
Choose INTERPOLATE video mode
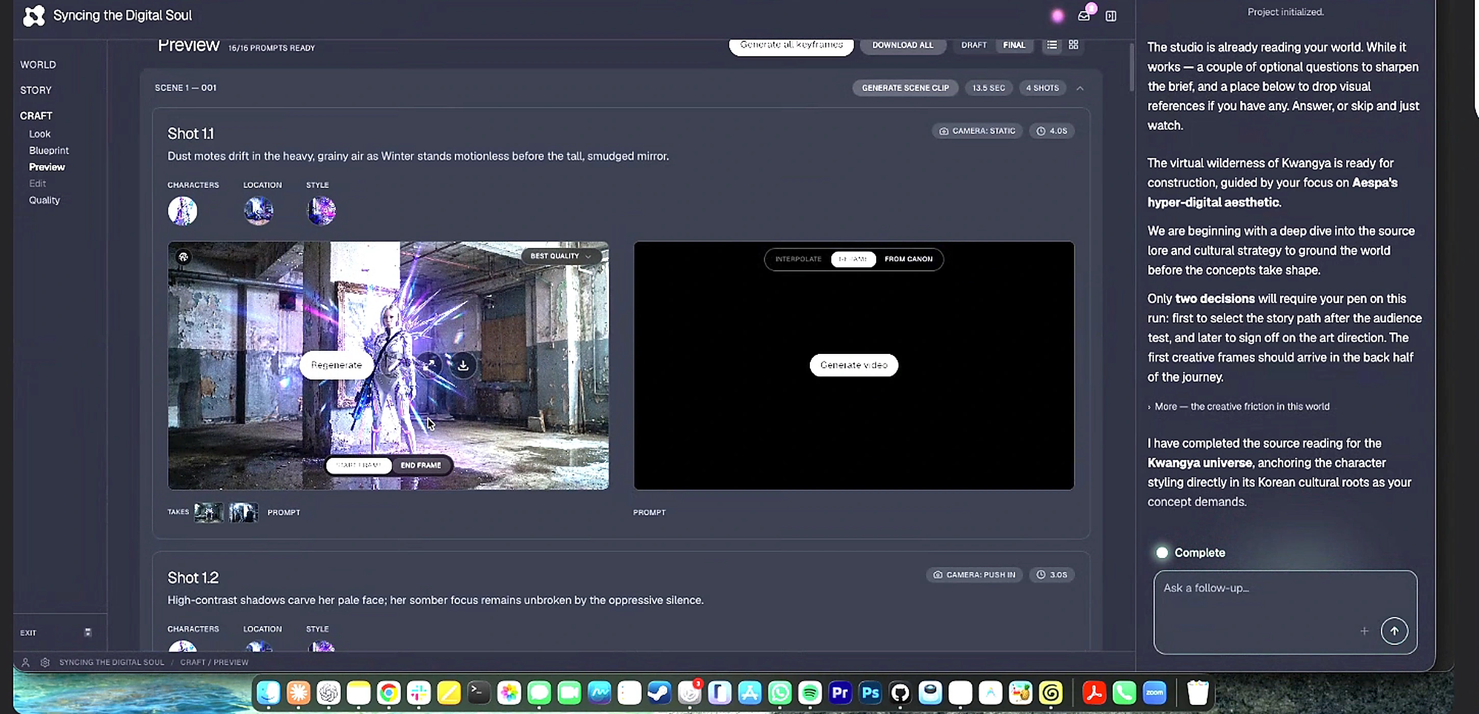point(798,259)
